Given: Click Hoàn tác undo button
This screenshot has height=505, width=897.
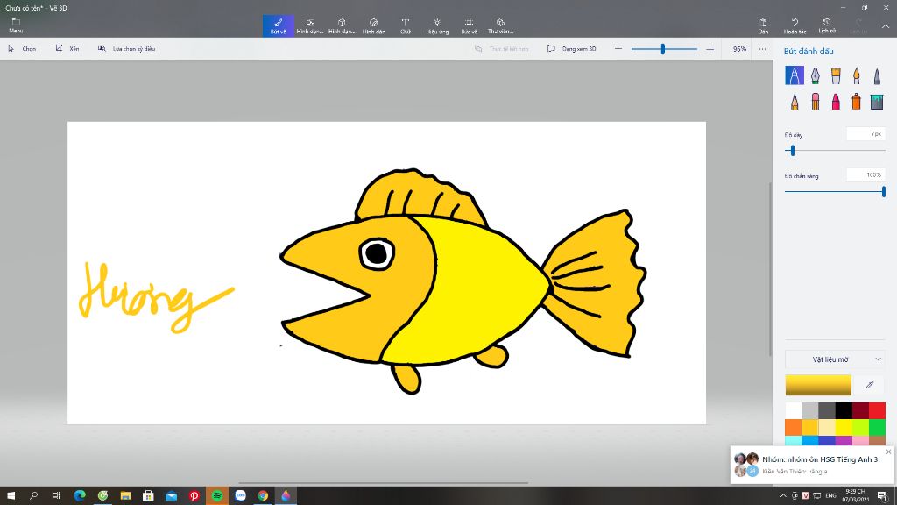Looking at the screenshot, I should 795,25.
